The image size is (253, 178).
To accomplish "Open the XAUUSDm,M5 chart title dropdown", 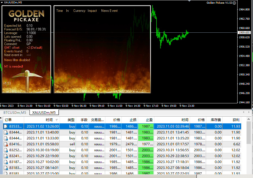I will 2,3.
